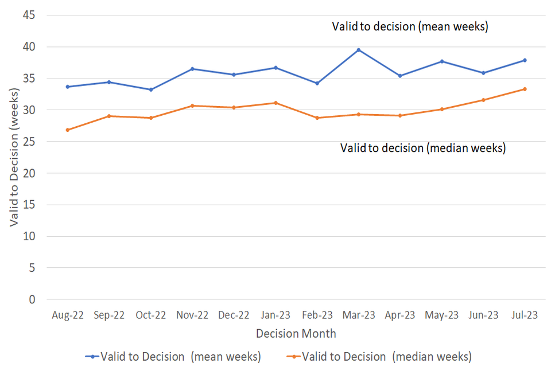Viewport: 551px width, 367px height.
Task: Click the mean data point for Jul-23
Action: 525,60
